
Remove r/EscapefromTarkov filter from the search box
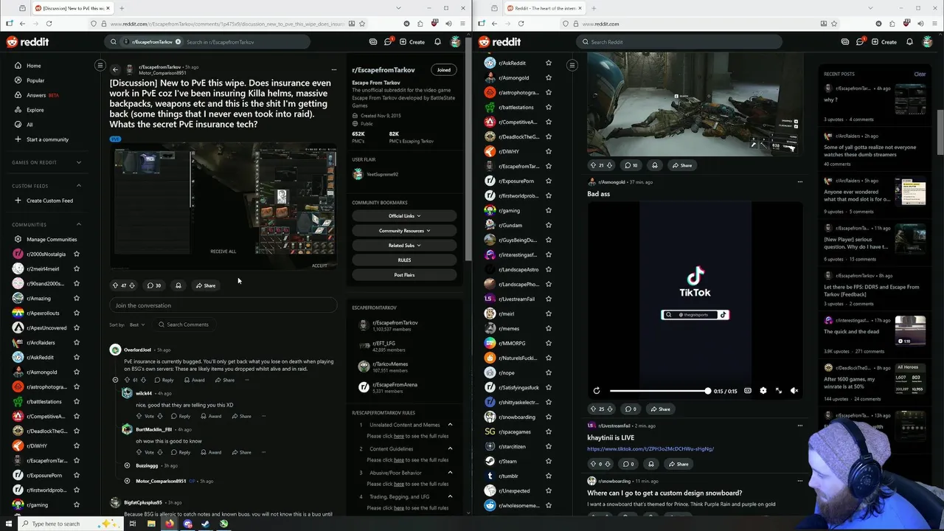178,42
